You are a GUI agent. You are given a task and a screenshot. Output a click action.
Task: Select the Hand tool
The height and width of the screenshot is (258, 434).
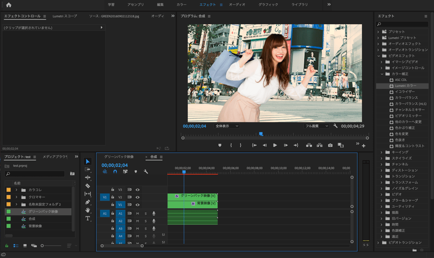click(88, 210)
